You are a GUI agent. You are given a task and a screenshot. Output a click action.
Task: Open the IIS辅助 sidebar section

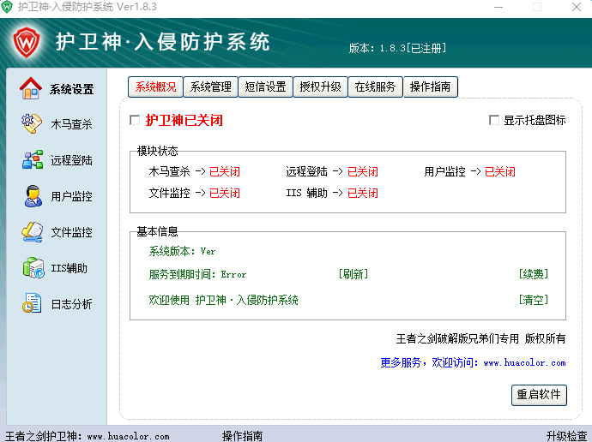[69, 268]
